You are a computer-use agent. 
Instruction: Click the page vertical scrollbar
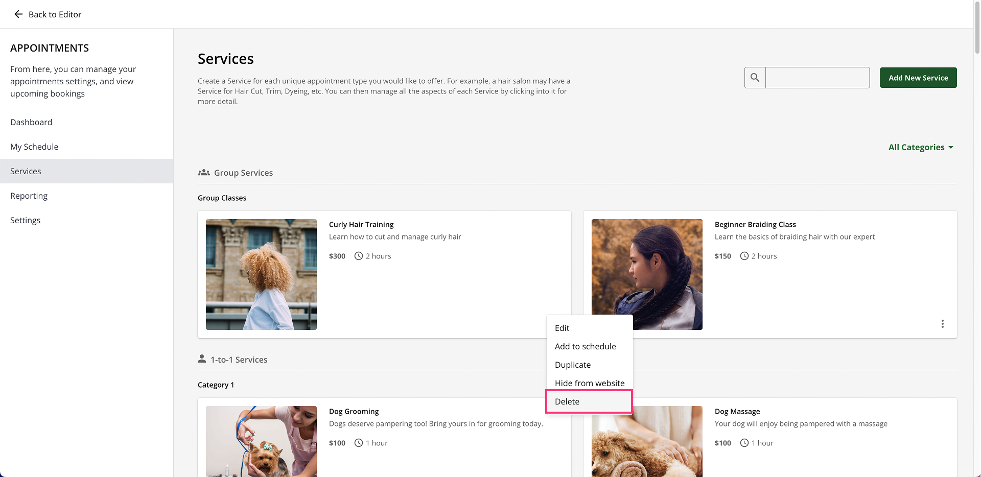coord(977,27)
